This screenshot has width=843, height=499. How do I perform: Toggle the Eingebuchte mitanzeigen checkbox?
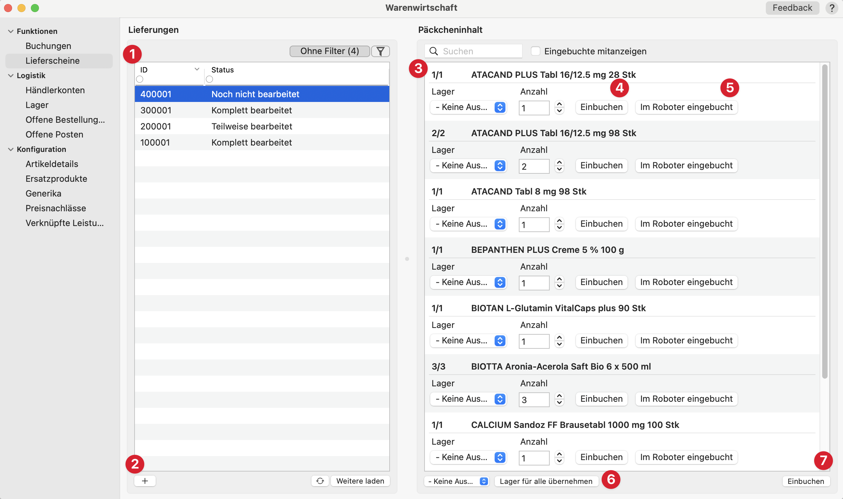(535, 51)
